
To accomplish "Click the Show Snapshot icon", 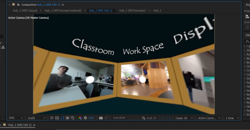I will pos(106,118).
